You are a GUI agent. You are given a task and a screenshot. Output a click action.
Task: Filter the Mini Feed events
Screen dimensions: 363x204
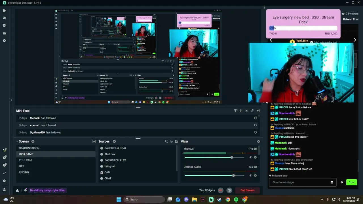point(235,111)
